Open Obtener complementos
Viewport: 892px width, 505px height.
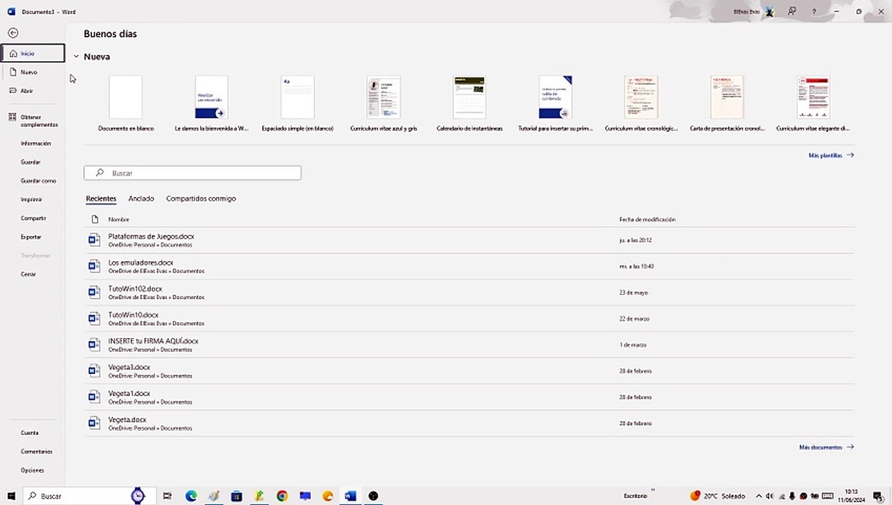point(33,121)
